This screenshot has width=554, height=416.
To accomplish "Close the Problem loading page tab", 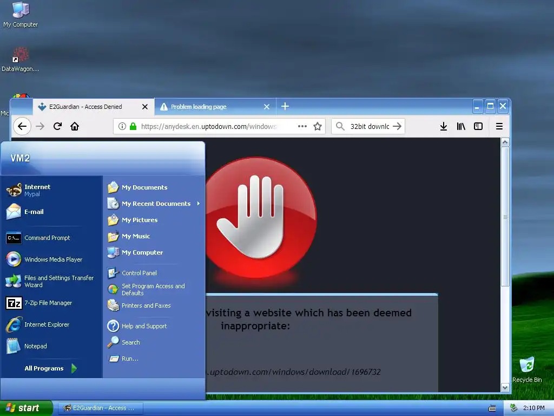I will [267, 107].
